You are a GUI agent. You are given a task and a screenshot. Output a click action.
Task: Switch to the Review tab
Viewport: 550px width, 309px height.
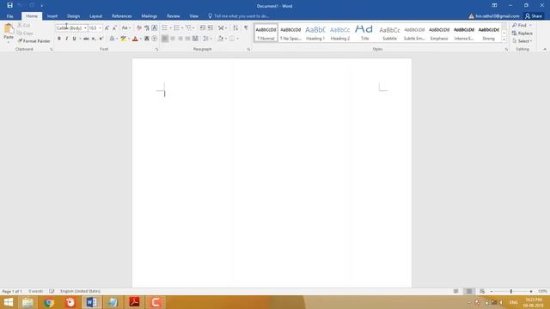tap(174, 16)
